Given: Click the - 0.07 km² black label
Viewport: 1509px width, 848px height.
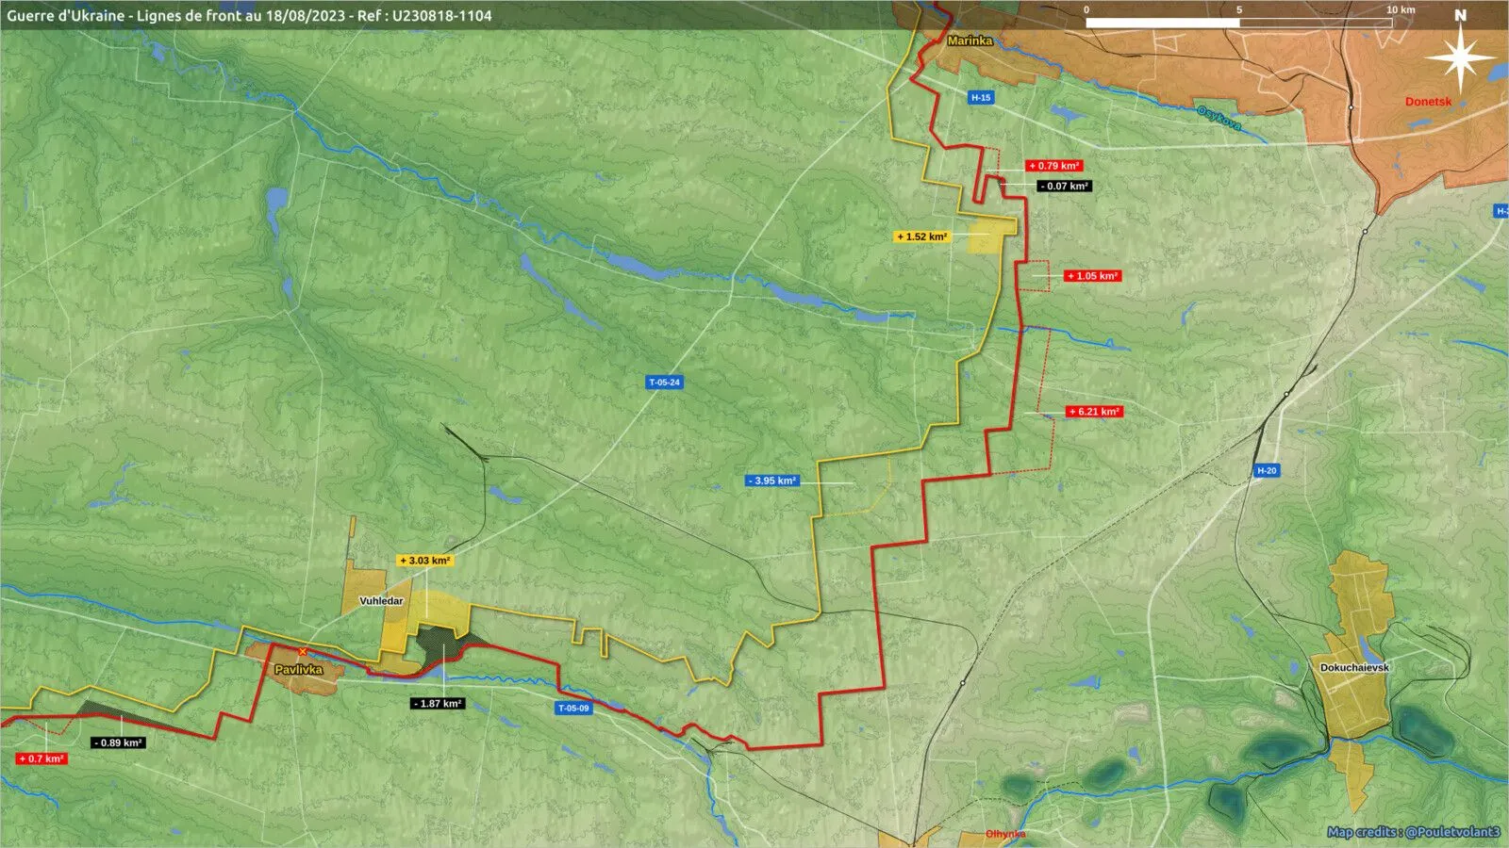Looking at the screenshot, I should 1065,187.
